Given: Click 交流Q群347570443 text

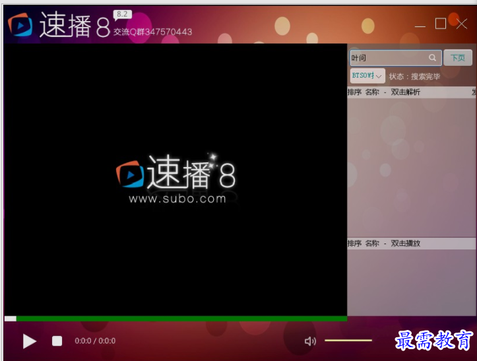Looking at the screenshot, I should [x=152, y=32].
